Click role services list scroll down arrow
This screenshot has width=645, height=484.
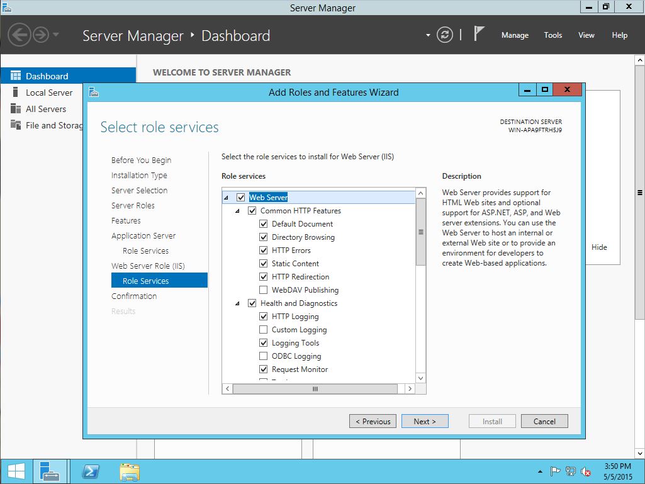420,378
